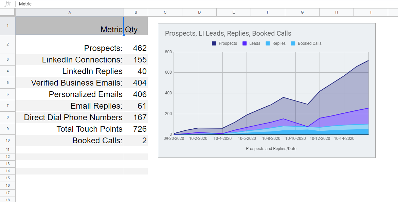Select column A header
The width and height of the screenshot is (398, 202).
click(70, 12)
